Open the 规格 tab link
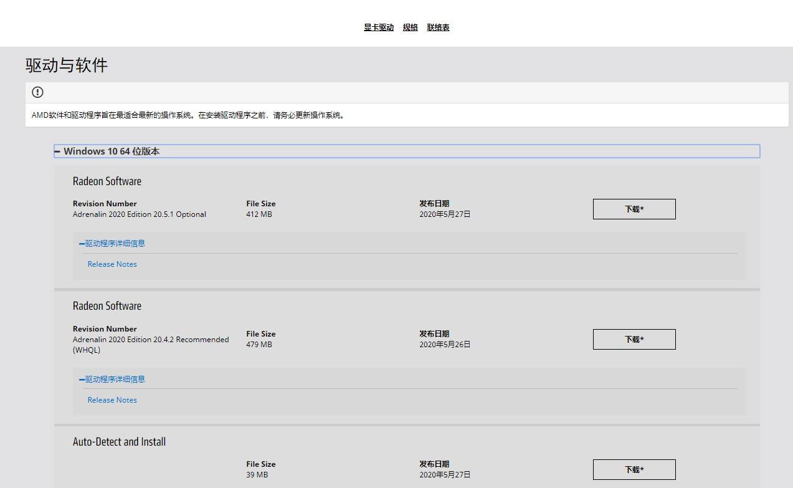 pos(411,27)
